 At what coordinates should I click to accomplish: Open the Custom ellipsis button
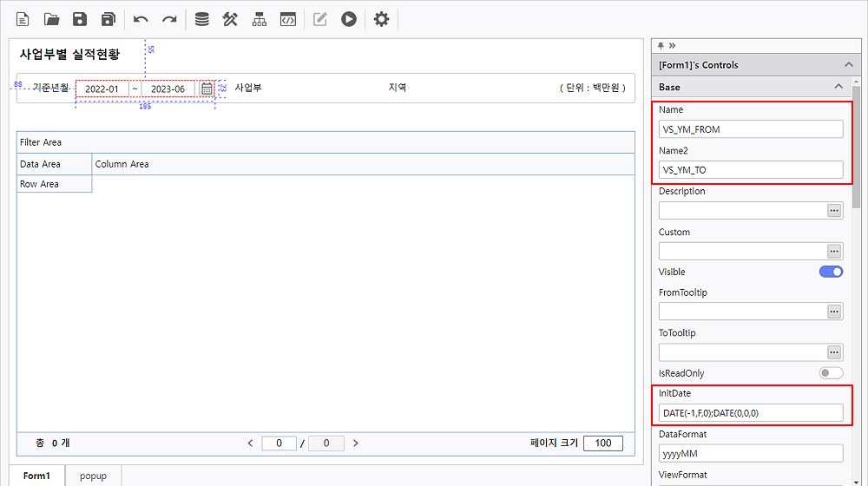pos(834,251)
